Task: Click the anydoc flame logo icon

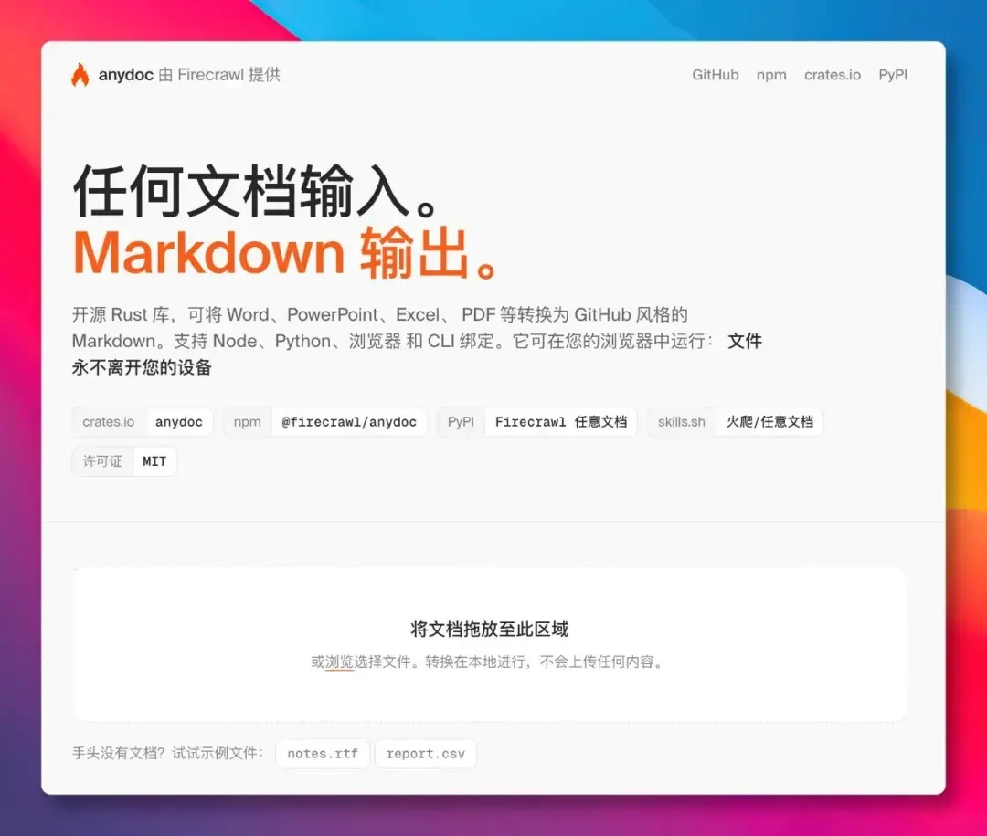Action: pos(80,75)
